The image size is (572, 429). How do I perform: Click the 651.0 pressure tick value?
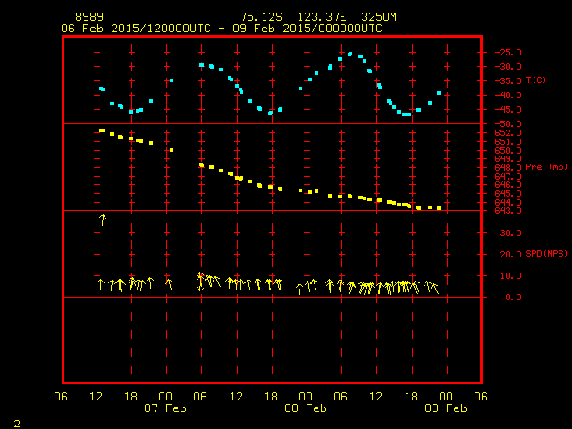click(509, 141)
